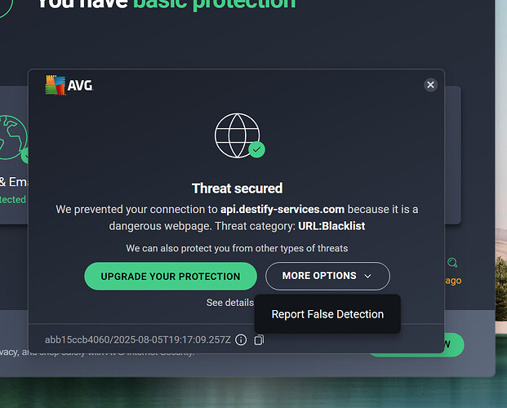Image resolution: width=507 pixels, height=408 pixels.
Task: Click the orange magnifier scan icon
Action: (452, 263)
